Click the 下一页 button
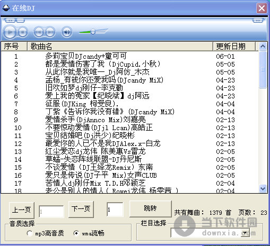270x246 pixels. [81, 209]
